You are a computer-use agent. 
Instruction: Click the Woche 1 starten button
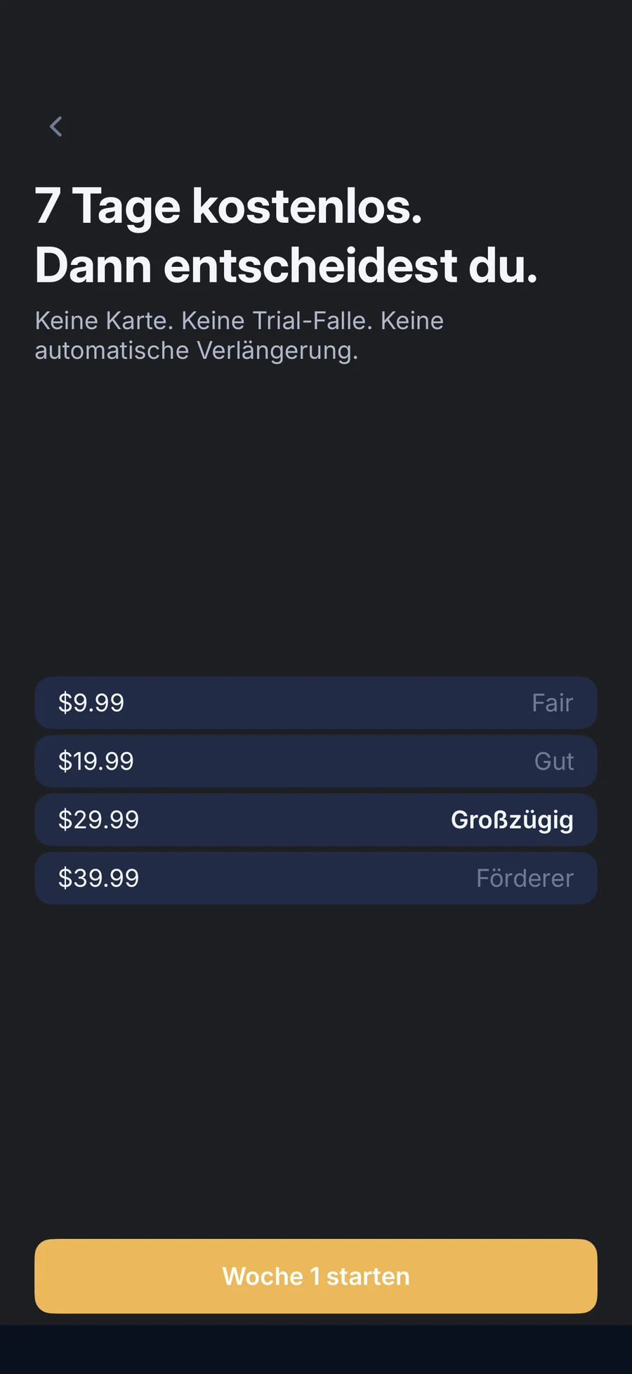316,1276
